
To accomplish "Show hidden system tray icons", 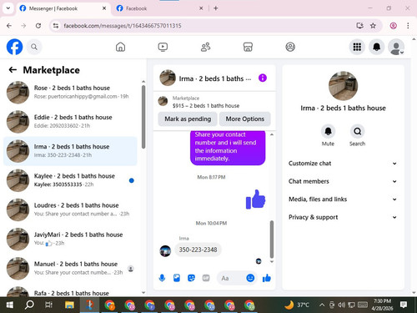I will [x=322, y=305].
